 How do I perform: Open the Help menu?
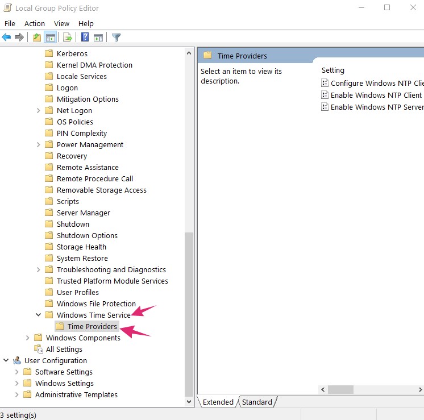pyautogui.click(x=86, y=23)
